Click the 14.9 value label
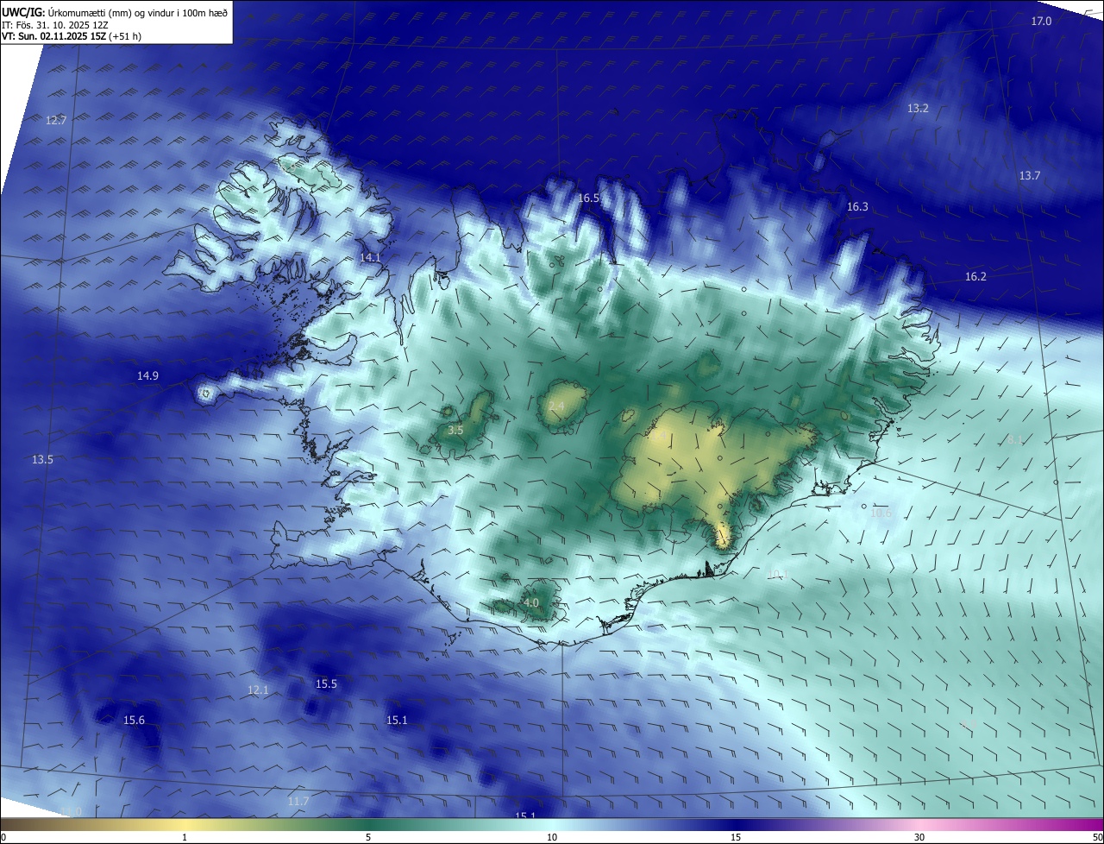 point(147,375)
